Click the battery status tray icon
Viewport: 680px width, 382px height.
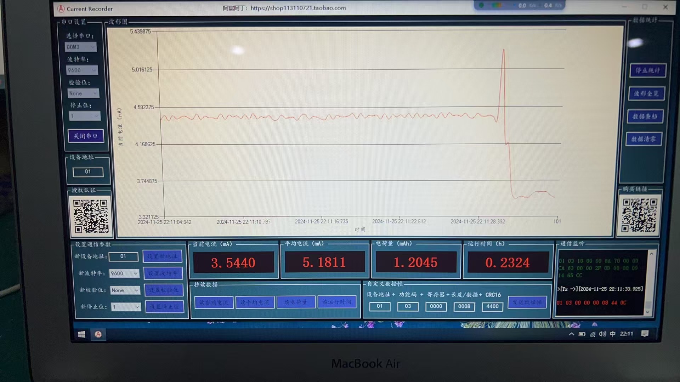click(x=582, y=334)
